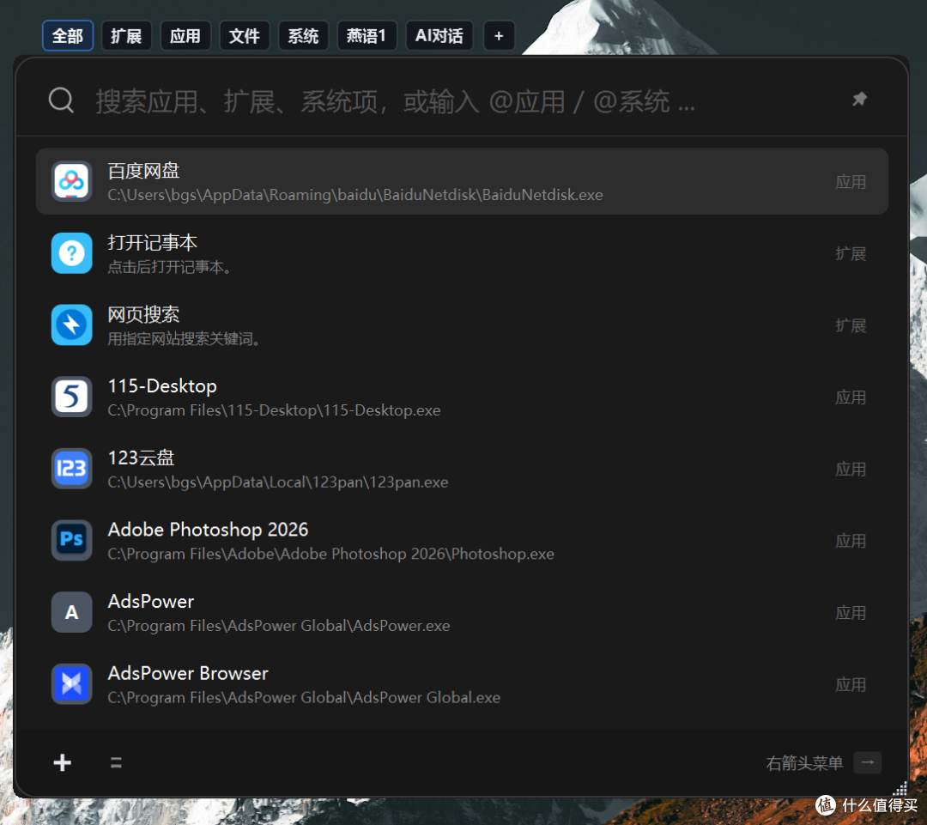The width and height of the screenshot is (927, 825).
Task: Add a new tab with the plus button
Action: click(x=499, y=36)
